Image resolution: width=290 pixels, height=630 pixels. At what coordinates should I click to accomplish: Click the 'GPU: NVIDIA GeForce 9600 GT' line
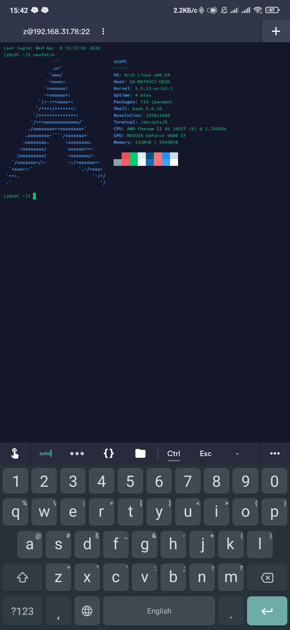(x=150, y=135)
